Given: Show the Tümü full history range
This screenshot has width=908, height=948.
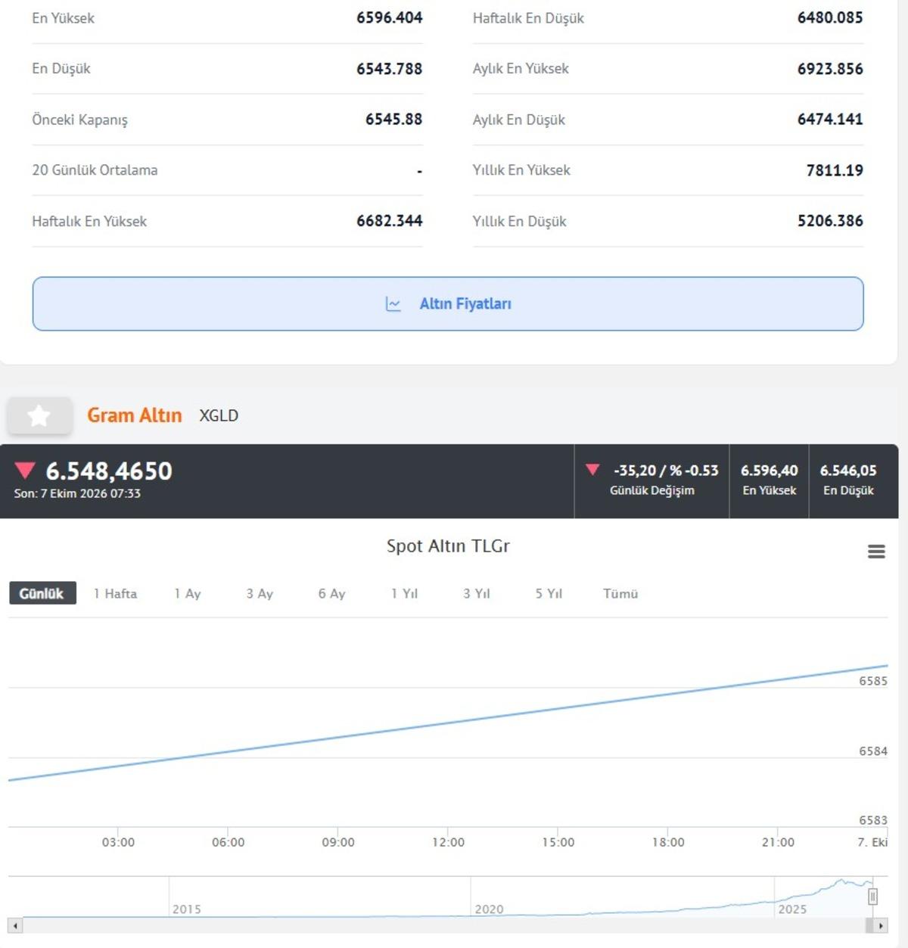Looking at the screenshot, I should coord(620,593).
